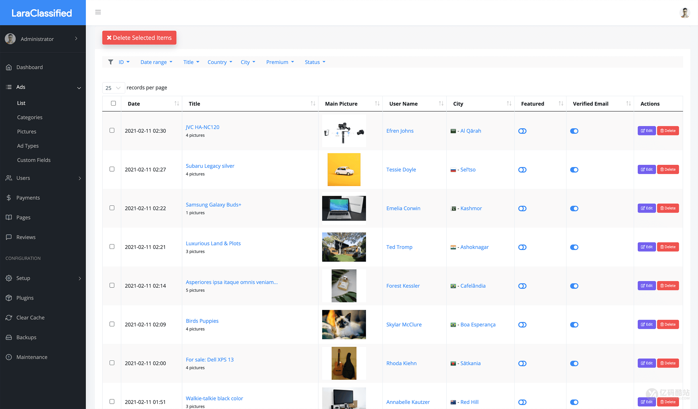
Task: Click the Delete Selected Items button
Action: pyautogui.click(x=139, y=38)
